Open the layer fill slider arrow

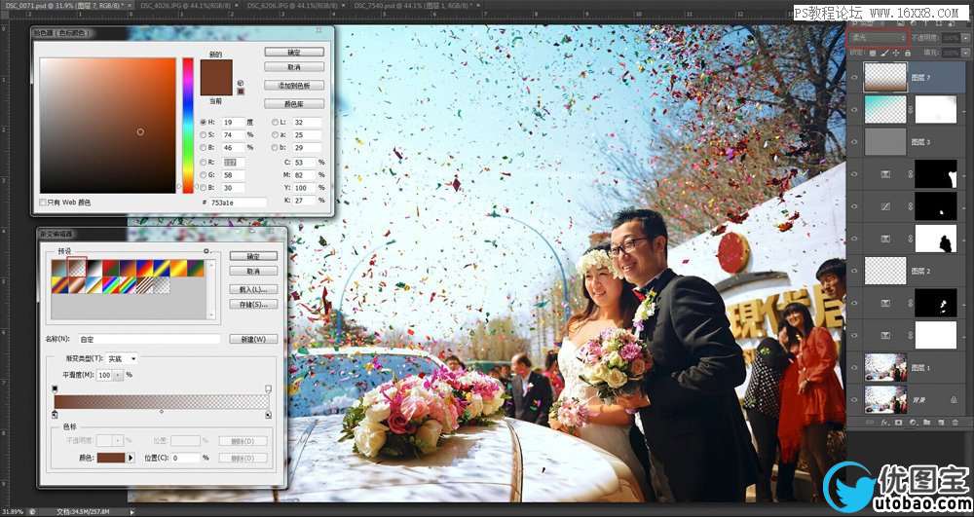click(x=965, y=53)
